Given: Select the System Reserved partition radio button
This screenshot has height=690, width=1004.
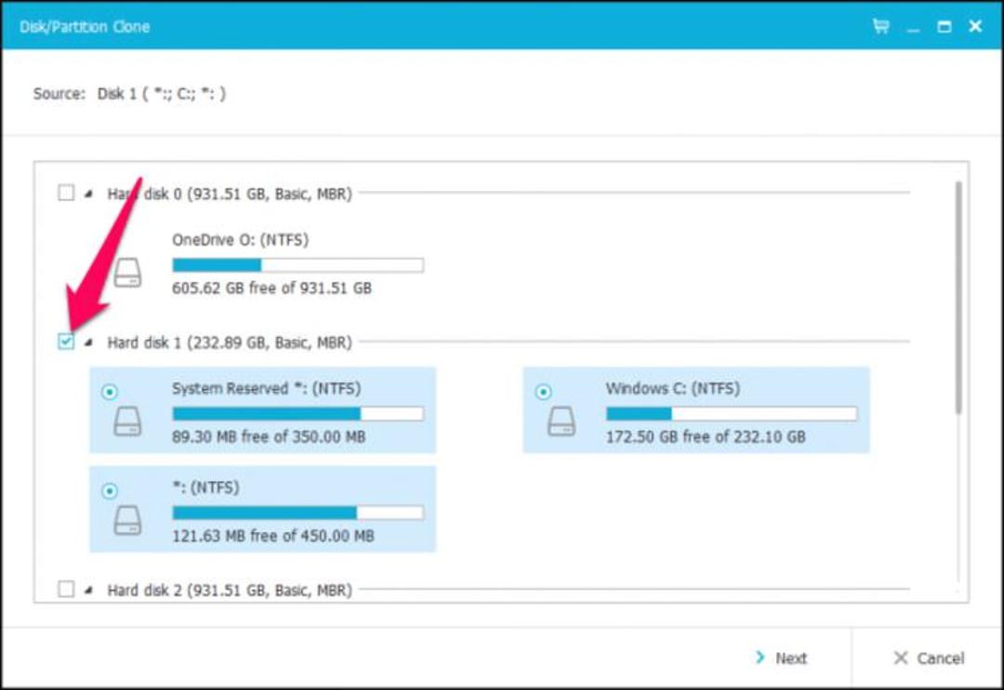Looking at the screenshot, I should pos(110,391).
